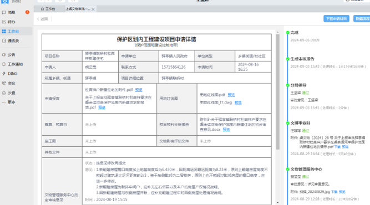Click the scrollbar down arrow of the form
Screen dimensions: 370x205
pos(278,202)
